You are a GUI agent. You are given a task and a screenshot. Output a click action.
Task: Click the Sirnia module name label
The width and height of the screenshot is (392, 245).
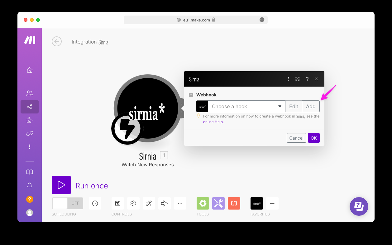(x=148, y=155)
